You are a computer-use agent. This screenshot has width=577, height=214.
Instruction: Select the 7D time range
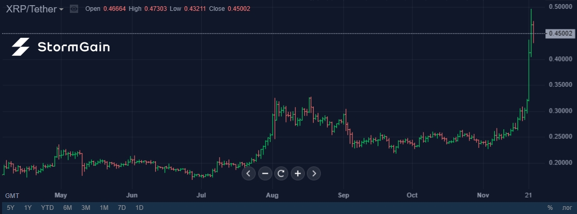[x=122, y=208]
